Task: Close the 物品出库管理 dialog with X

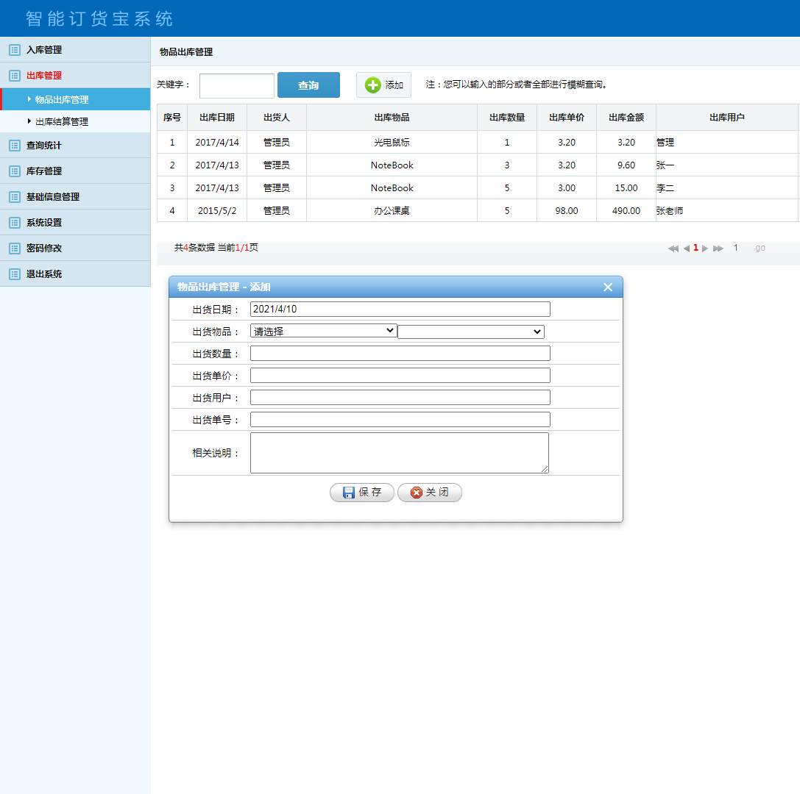Action: click(608, 287)
